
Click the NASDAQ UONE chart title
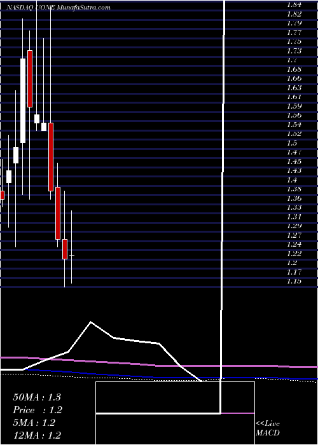(59, 8)
